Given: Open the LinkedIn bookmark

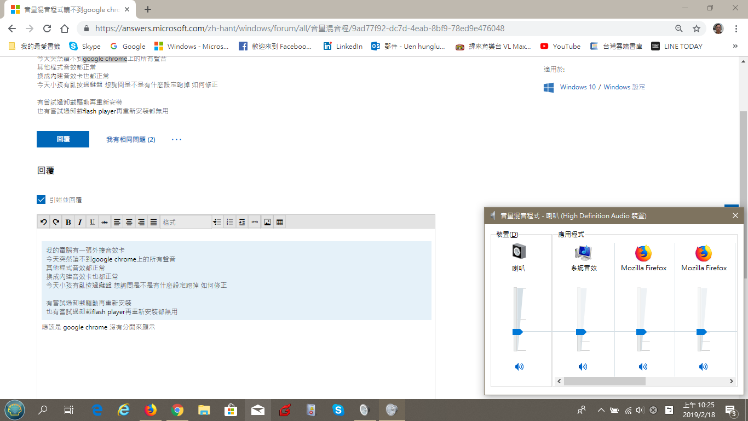Looking at the screenshot, I should pyautogui.click(x=343, y=47).
